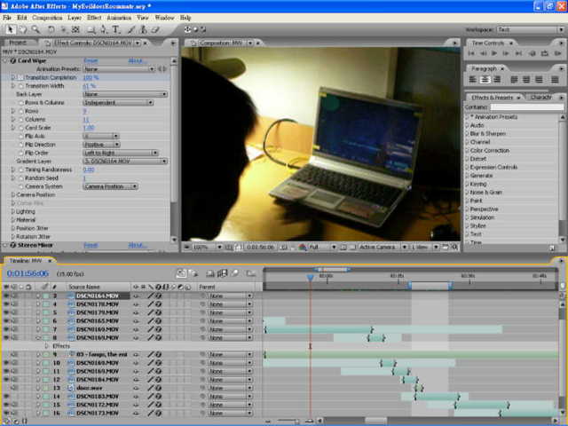Open the Animation menu
This screenshot has width=568, height=426.
pos(119,18)
